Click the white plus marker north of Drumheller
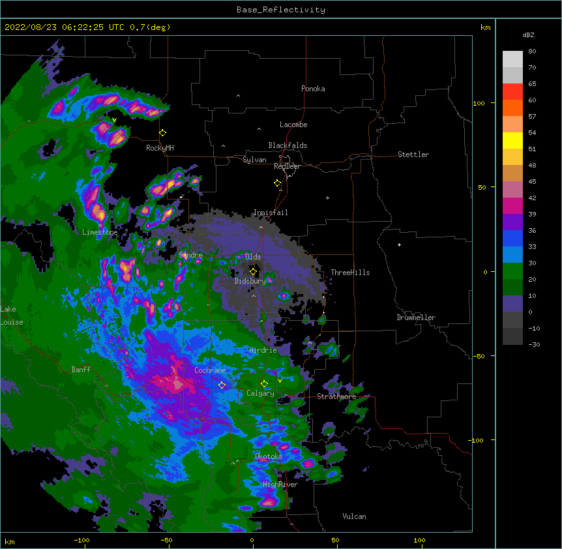The image size is (562, 549). [399, 245]
